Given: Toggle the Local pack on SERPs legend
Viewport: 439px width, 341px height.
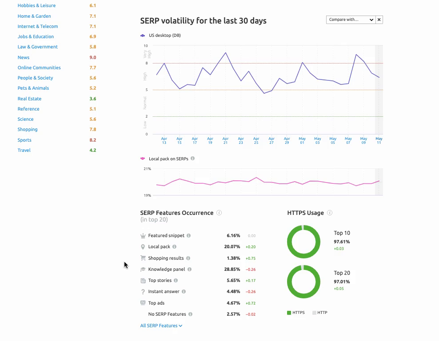Looking at the screenshot, I should coord(167,159).
